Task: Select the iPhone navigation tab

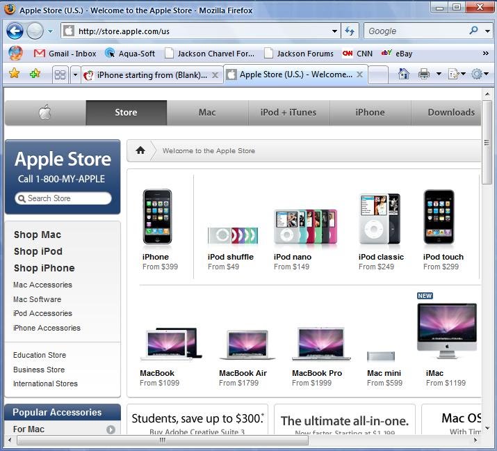Action: pos(370,112)
